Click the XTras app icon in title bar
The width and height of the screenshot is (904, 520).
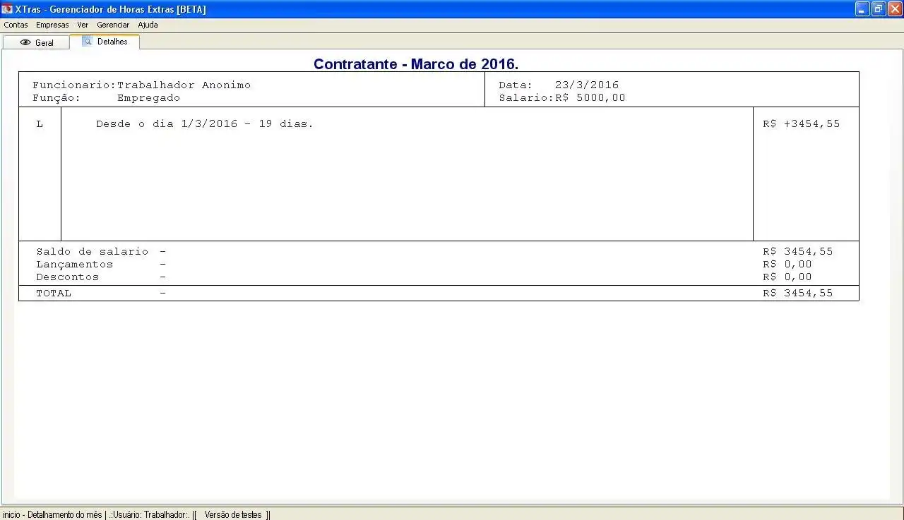7,9
